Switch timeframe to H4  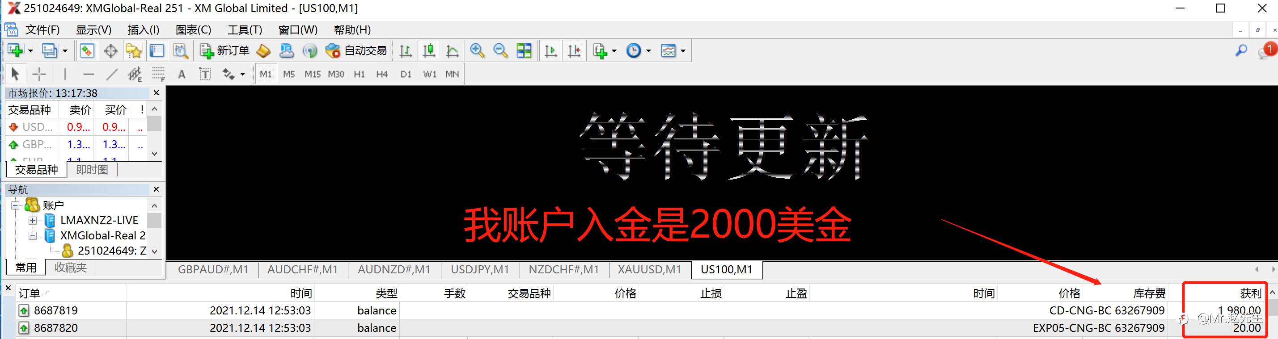point(382,74)
